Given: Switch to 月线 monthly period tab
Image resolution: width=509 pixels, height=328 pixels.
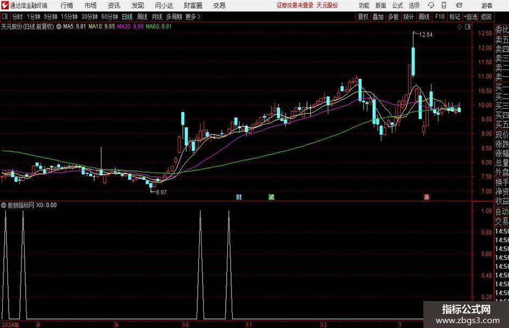Looking at the screenshot, I should (x=157, y=17).
